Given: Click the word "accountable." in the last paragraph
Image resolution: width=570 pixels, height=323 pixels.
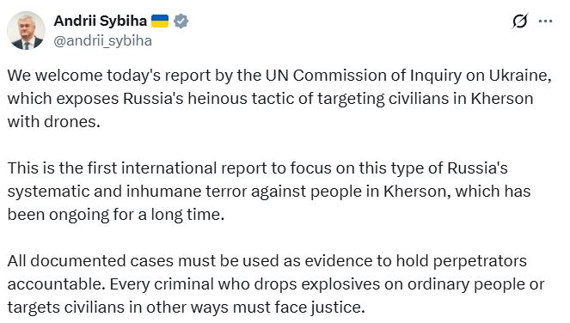Looking at the screenshot, I should (57, 284).
